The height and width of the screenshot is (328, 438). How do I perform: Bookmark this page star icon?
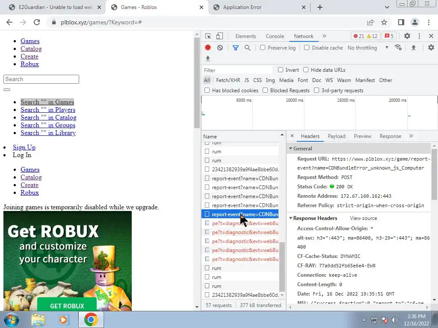(384, 22)
